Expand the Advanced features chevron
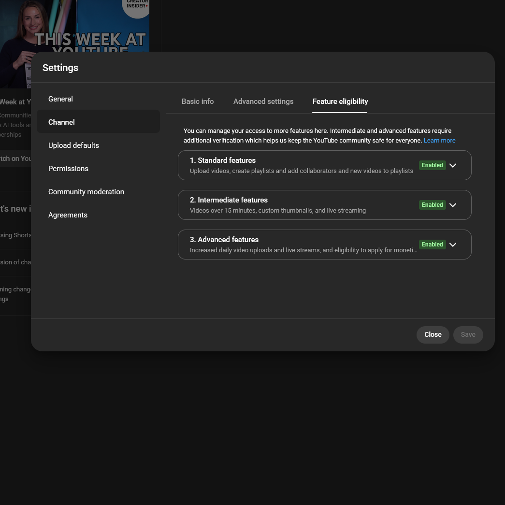This screenshot has height=505, width=505. tap(453, 245)
